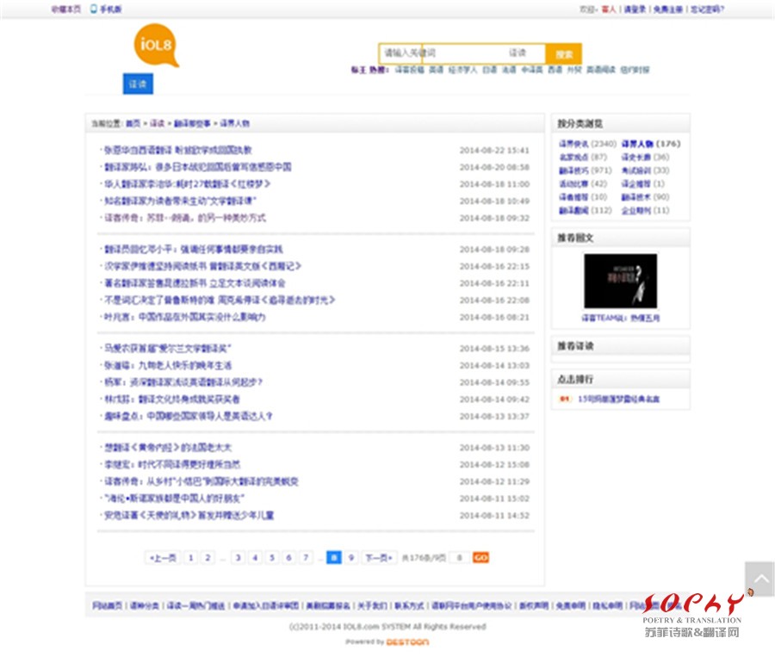The image size is (775, 657).
Task: Select the blue 译读 navigation tab
Action: coord(138,84)
